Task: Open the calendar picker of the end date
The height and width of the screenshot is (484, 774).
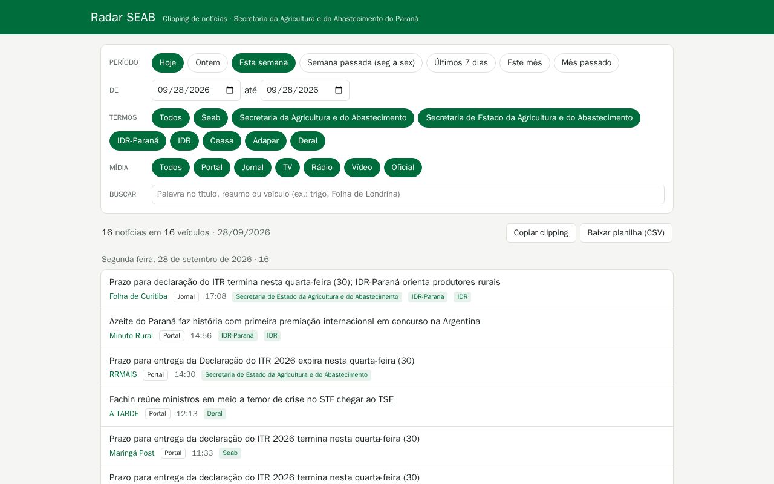Action: [x=339, y=90]
